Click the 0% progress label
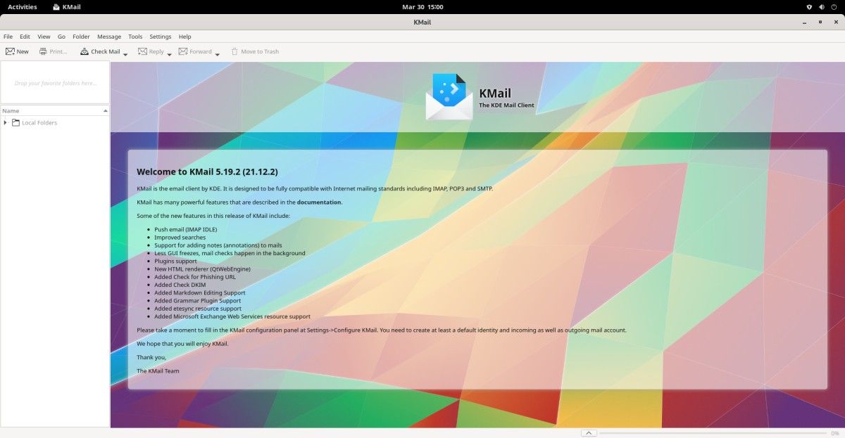Image resolution: width=845 pixels, height=438 pixels. (x=835, y=433)
